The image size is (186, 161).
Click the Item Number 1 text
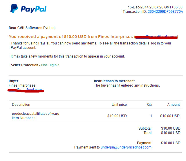(x=24, y=118)
